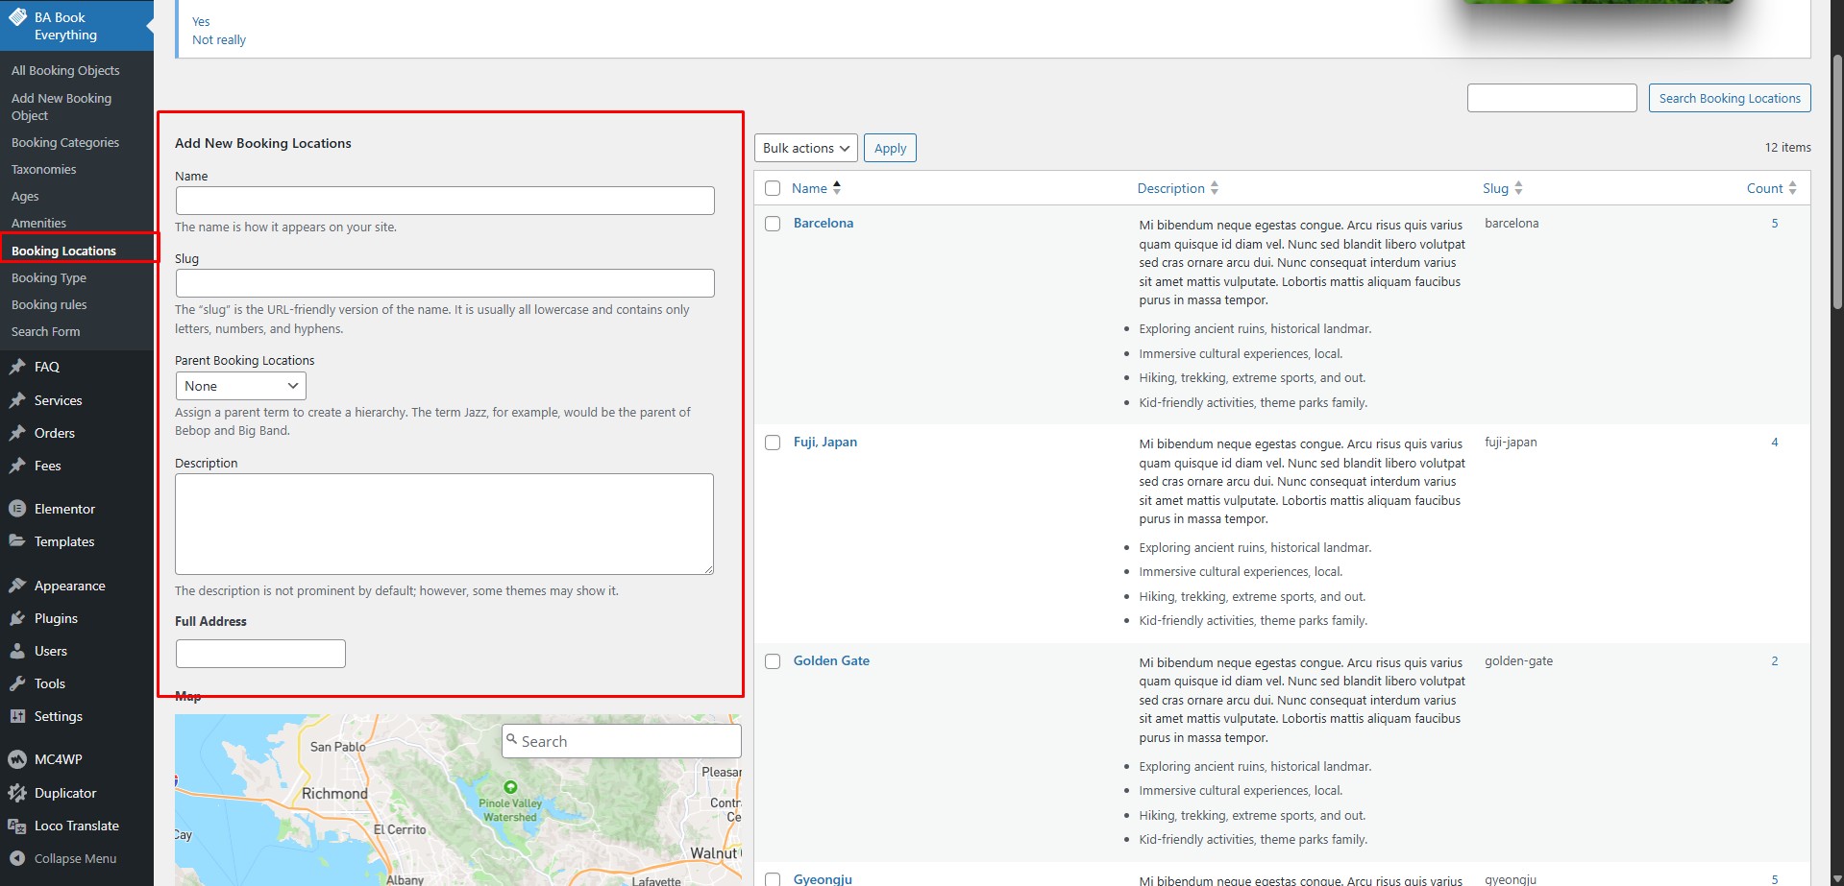Sort by Count column arrows
This screenshot has width=1844, height=886.
point(1792,188)
